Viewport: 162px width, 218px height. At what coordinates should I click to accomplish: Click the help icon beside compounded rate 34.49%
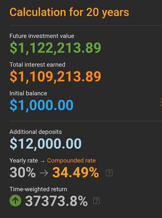(x=109, y=173)
